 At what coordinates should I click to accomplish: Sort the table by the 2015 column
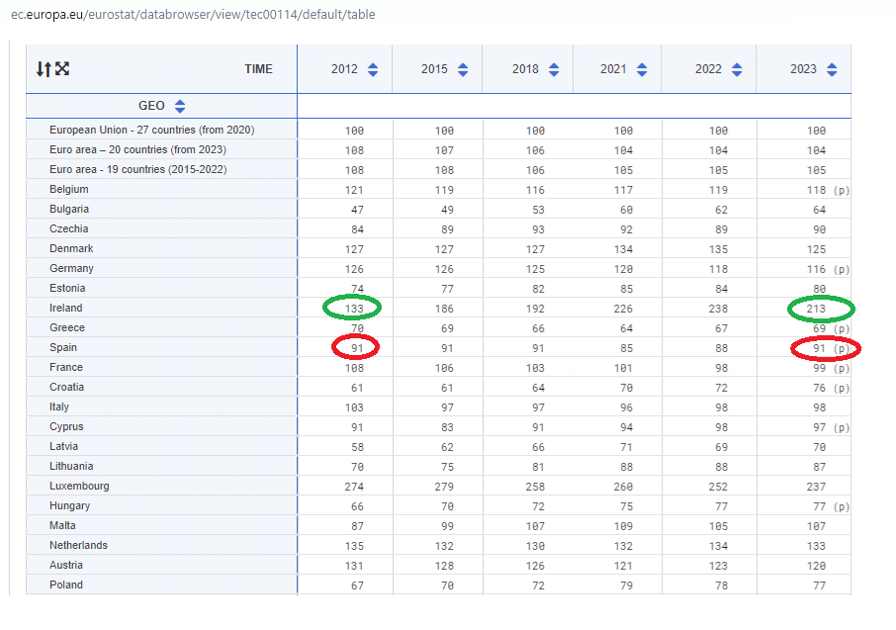(463, 69)
